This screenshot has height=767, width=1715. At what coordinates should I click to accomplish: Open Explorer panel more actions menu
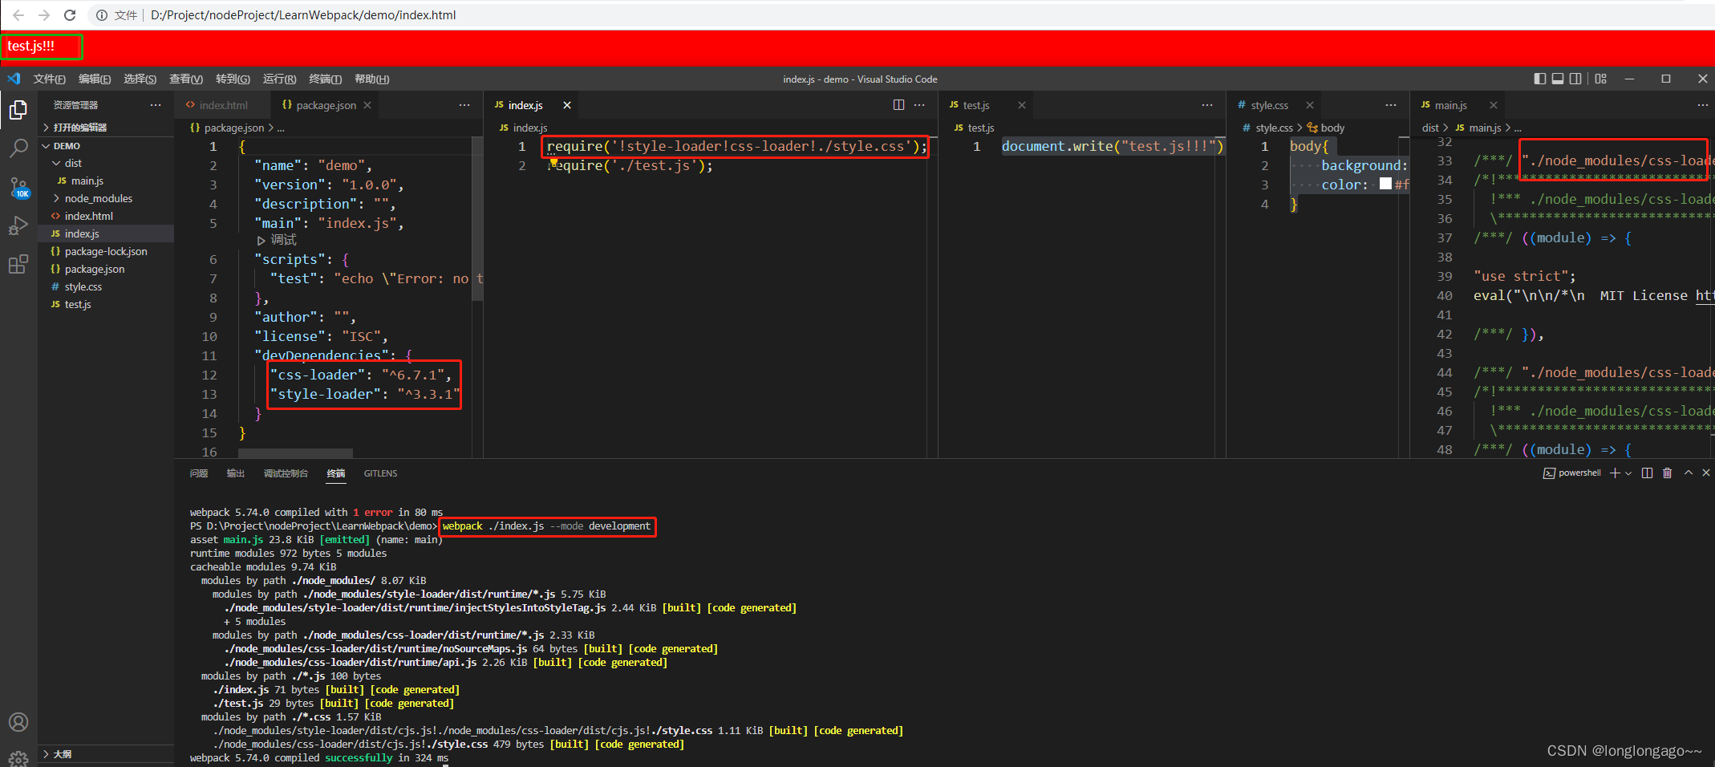tap(156, 105)
